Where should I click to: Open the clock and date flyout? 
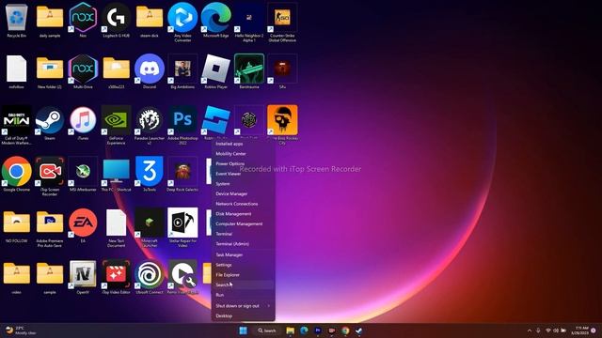click(579, 330)
